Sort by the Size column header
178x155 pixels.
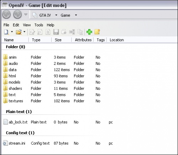point(58,40)
